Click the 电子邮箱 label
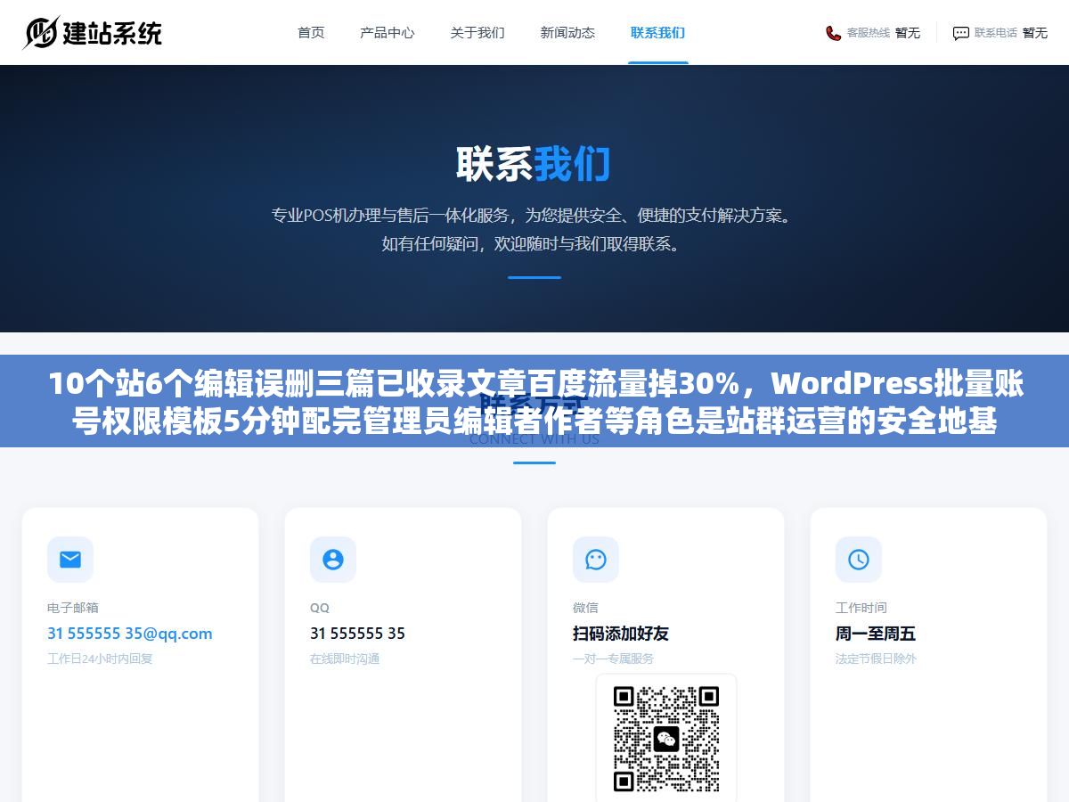1069x802 pixels. pyautogui.click(x=73, y=608)
